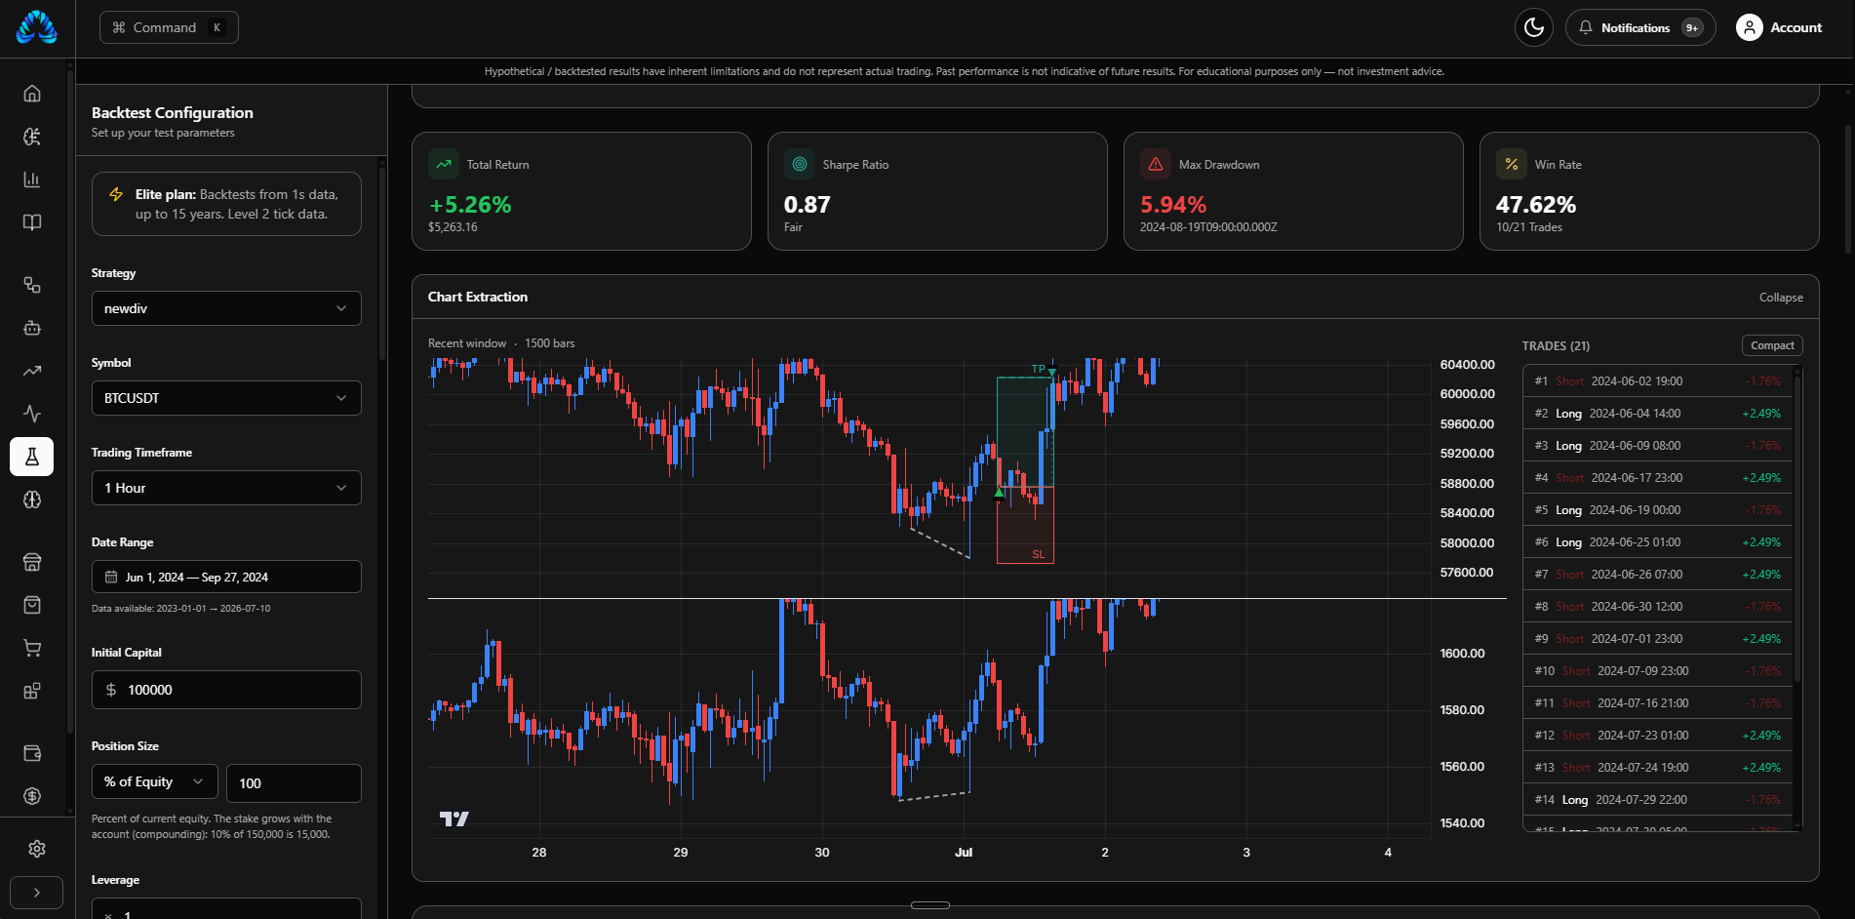Click the position size value field showing 100
The image size is (1855, 919).
click(x=294, y=783)
